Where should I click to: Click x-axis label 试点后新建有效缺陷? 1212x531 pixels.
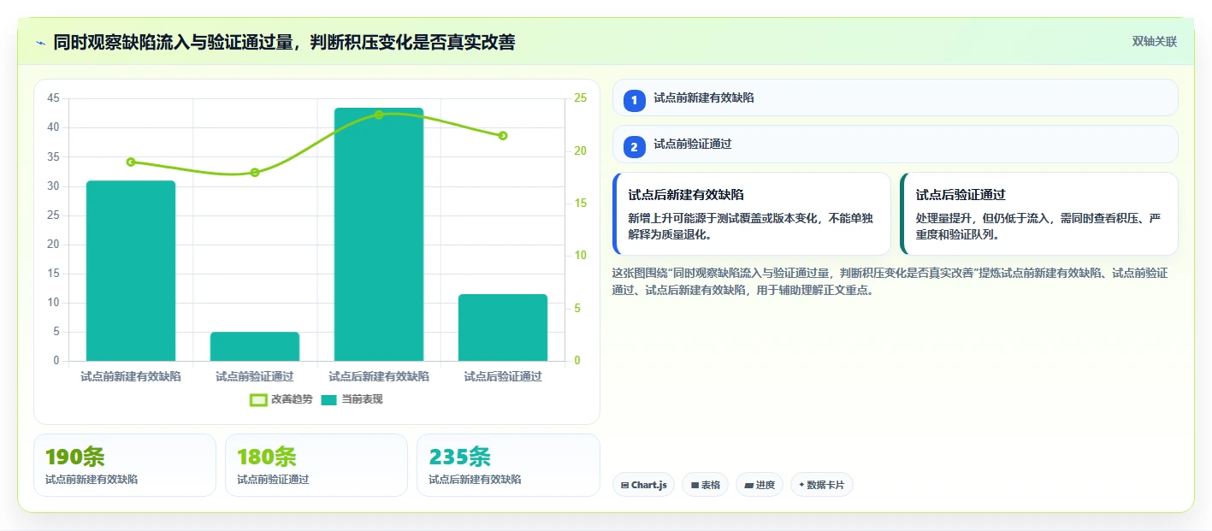tap(379, 376)
